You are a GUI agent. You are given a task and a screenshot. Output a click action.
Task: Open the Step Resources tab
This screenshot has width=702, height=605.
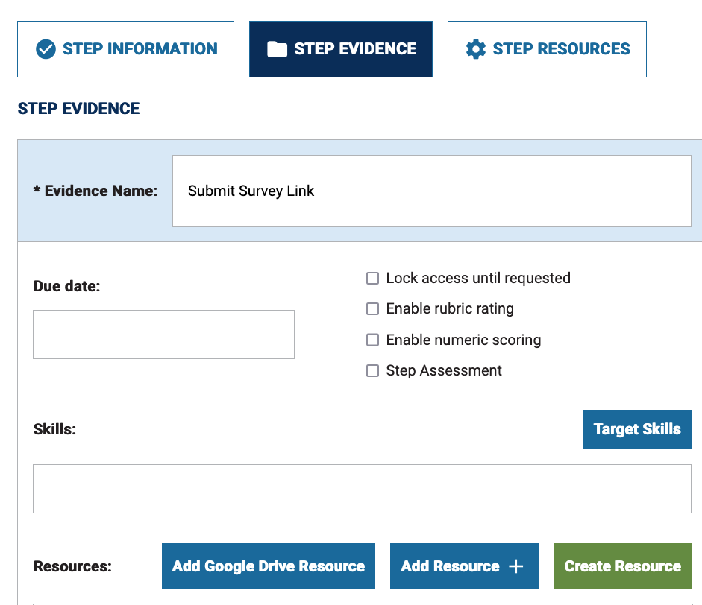click(547, 49)
